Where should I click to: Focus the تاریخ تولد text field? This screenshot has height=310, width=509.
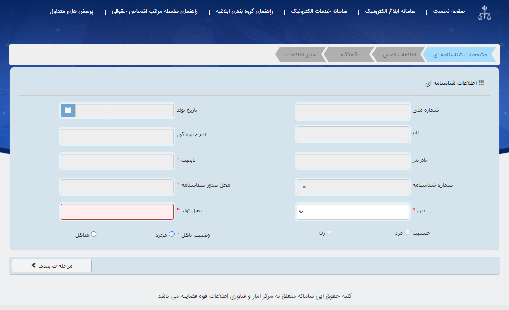124,111
